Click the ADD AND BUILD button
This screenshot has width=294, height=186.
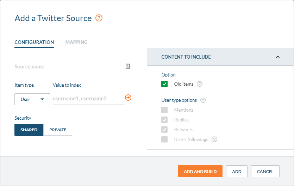(200, 171)
